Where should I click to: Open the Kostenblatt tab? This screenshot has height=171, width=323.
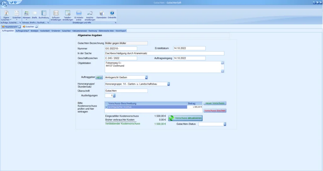(45, 31)
